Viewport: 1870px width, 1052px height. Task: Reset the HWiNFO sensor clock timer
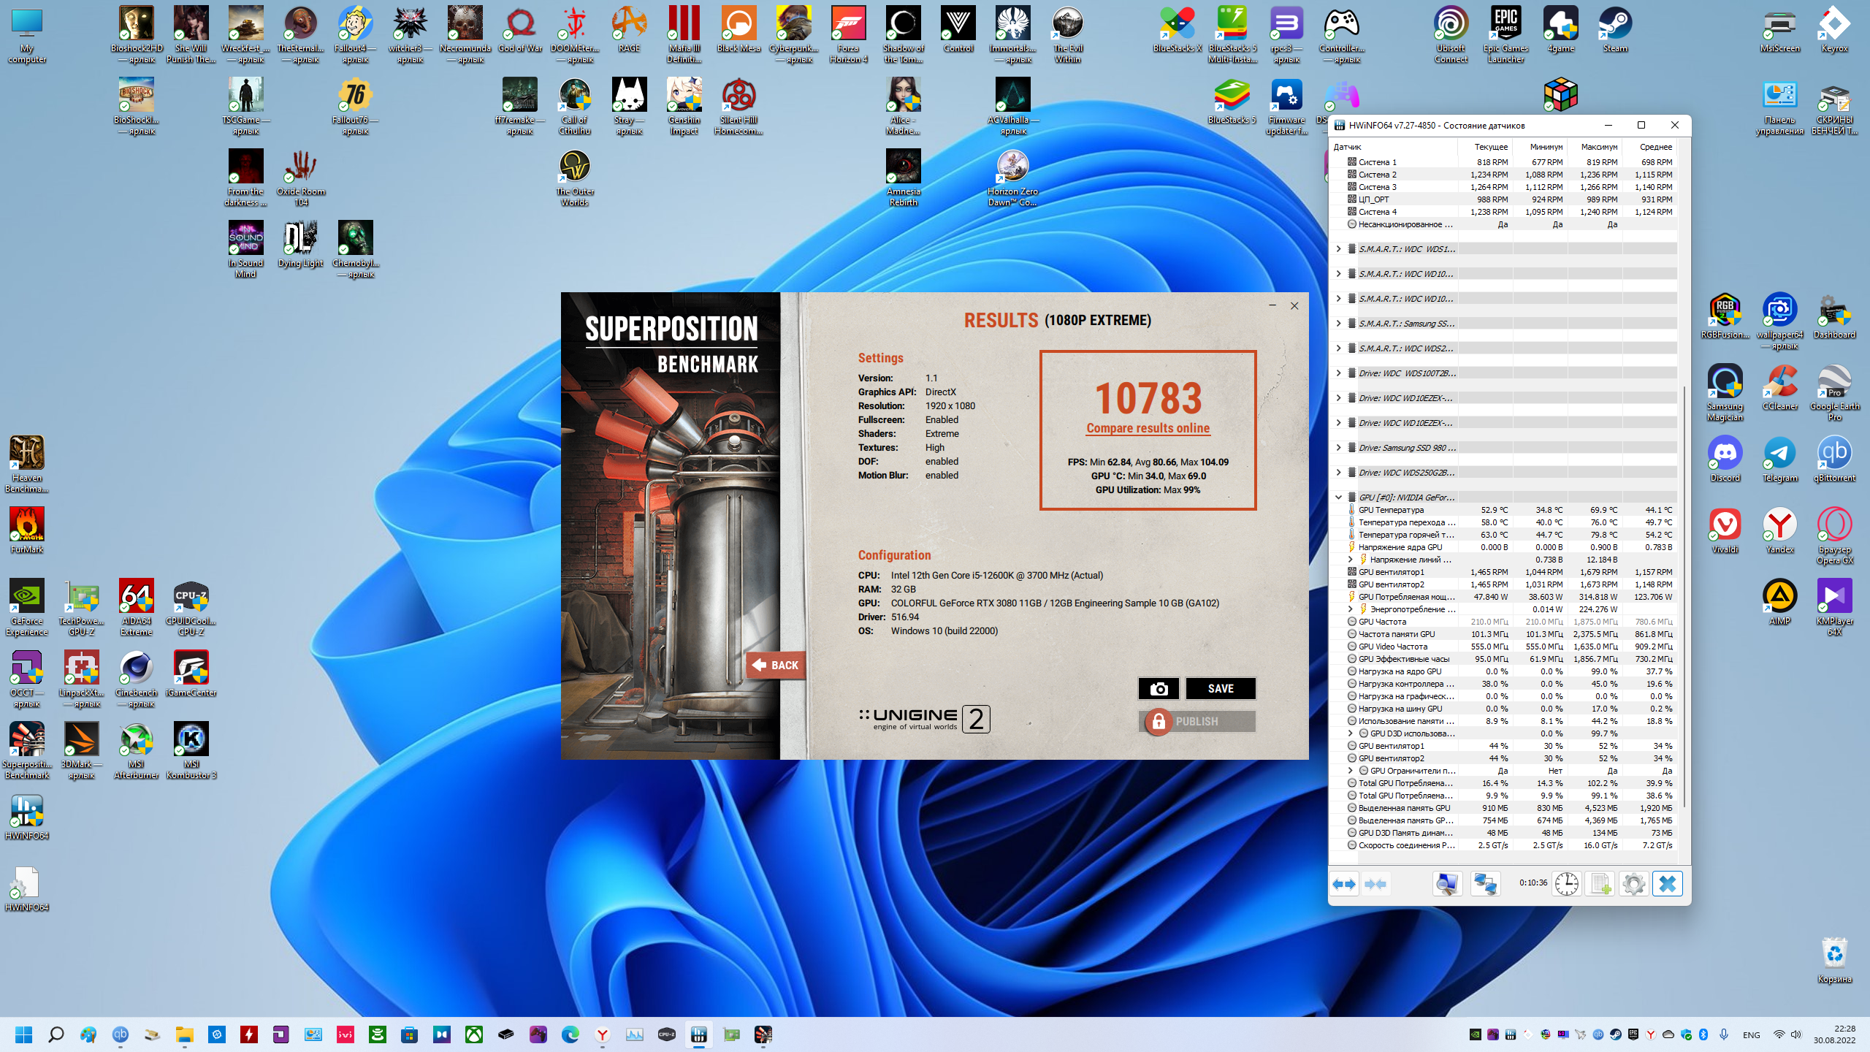[1566, 884]
